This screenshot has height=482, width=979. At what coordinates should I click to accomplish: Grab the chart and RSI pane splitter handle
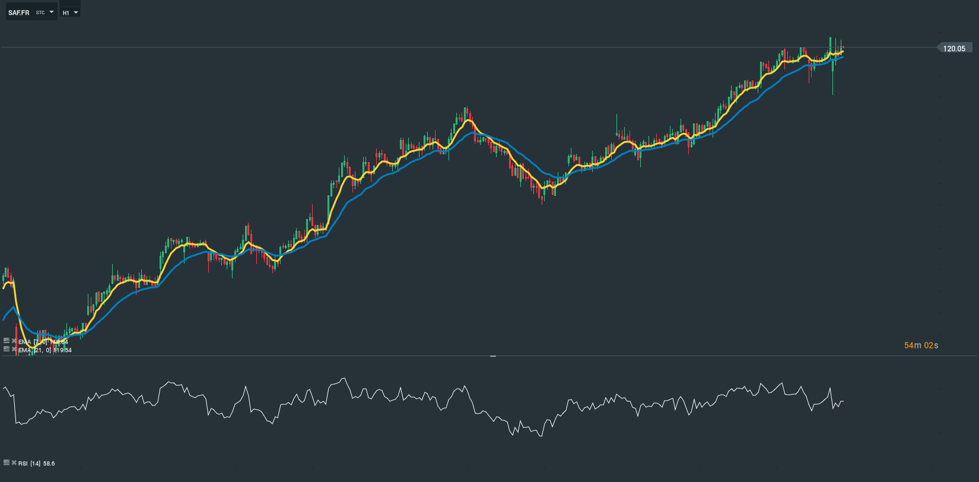(493, 356)
